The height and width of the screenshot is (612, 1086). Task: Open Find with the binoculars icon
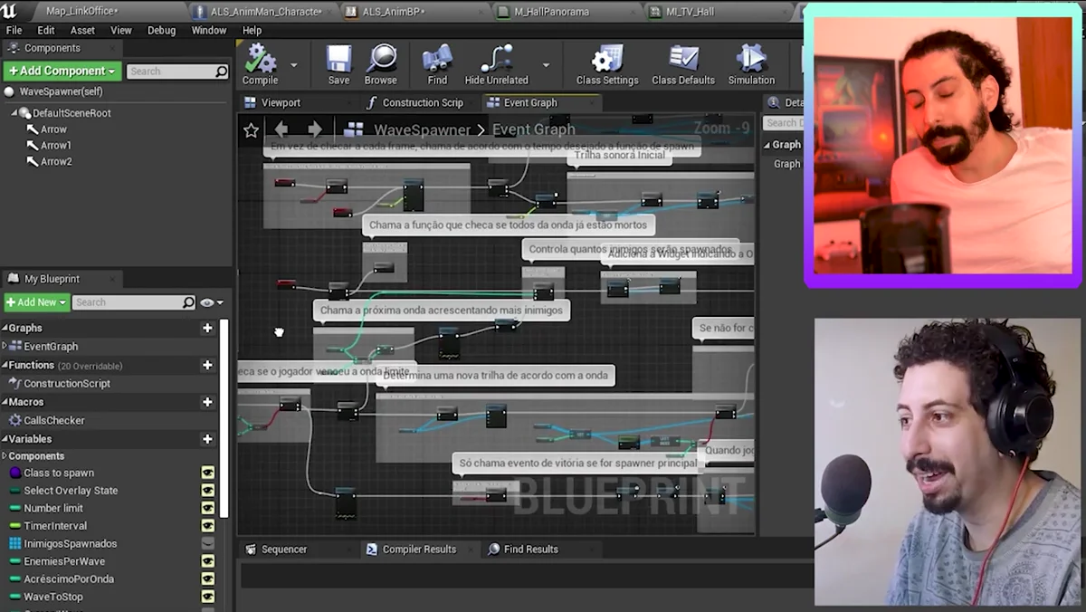point(437,59)
